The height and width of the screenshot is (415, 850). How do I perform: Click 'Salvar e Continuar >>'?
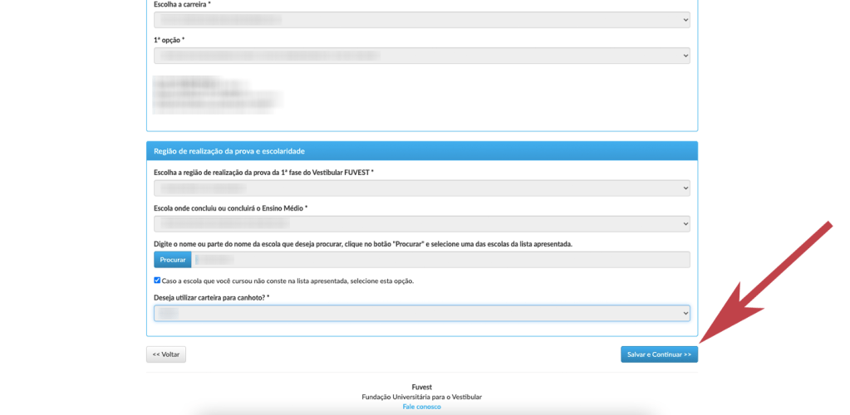pos(659,354)
